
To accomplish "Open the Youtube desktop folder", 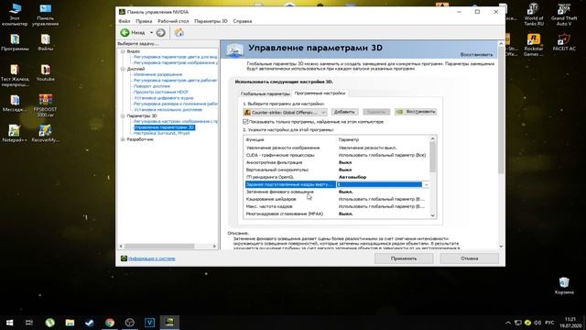I will click(x=45, y=72).
